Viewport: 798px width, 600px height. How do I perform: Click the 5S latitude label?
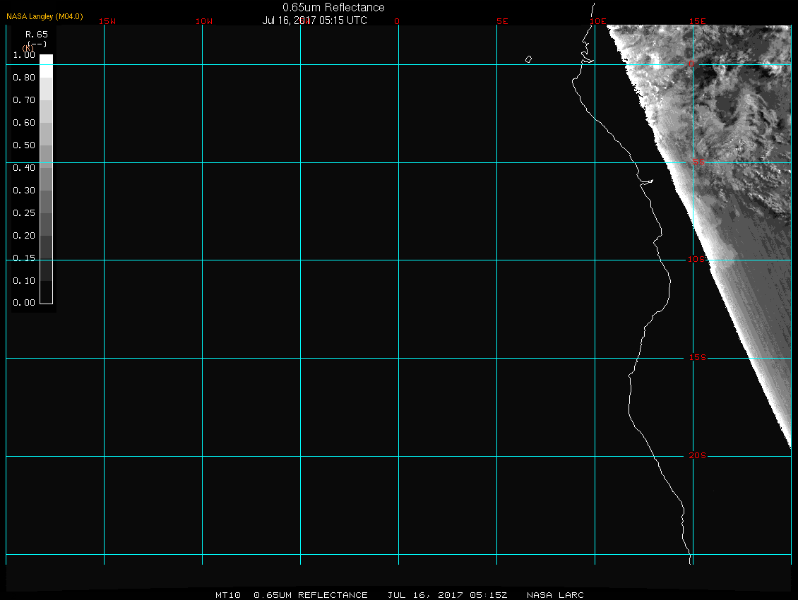[x=698, y=162]
